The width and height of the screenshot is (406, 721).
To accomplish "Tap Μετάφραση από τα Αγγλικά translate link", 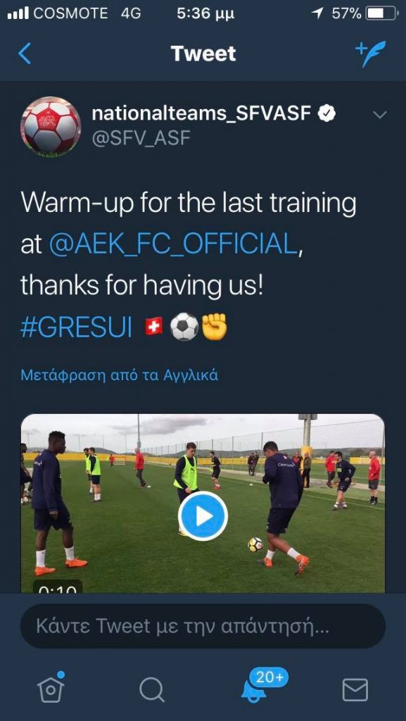I will click(120, 376).
